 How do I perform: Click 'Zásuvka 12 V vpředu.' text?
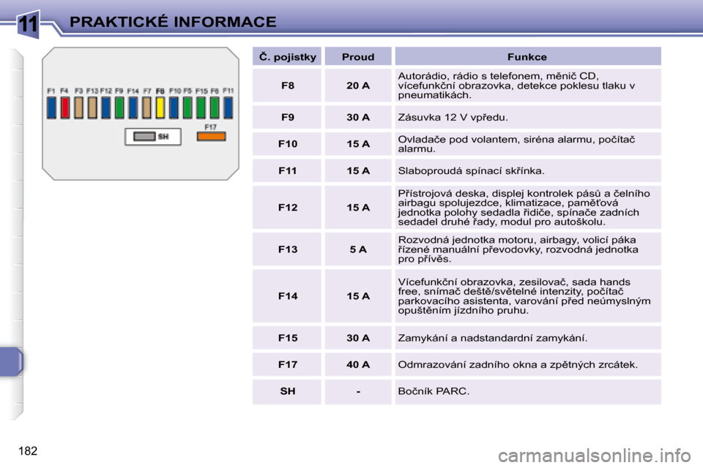(x=453, y=117)
